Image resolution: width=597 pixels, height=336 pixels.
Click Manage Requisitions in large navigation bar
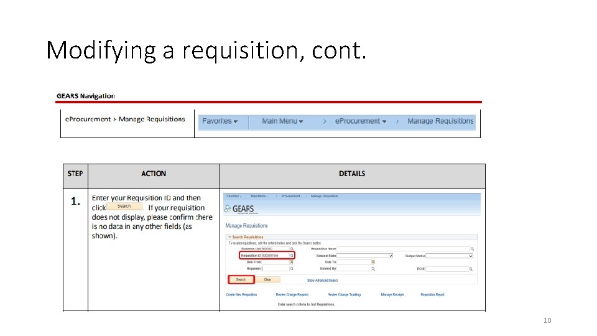[x=440, y=121]
